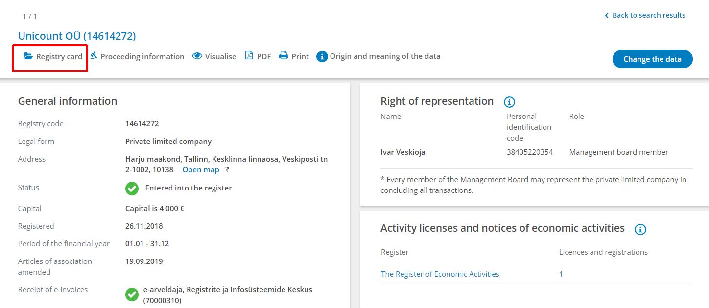Click the Unicount OÜ company heading
Screen dimensions: 709x308
77,36
